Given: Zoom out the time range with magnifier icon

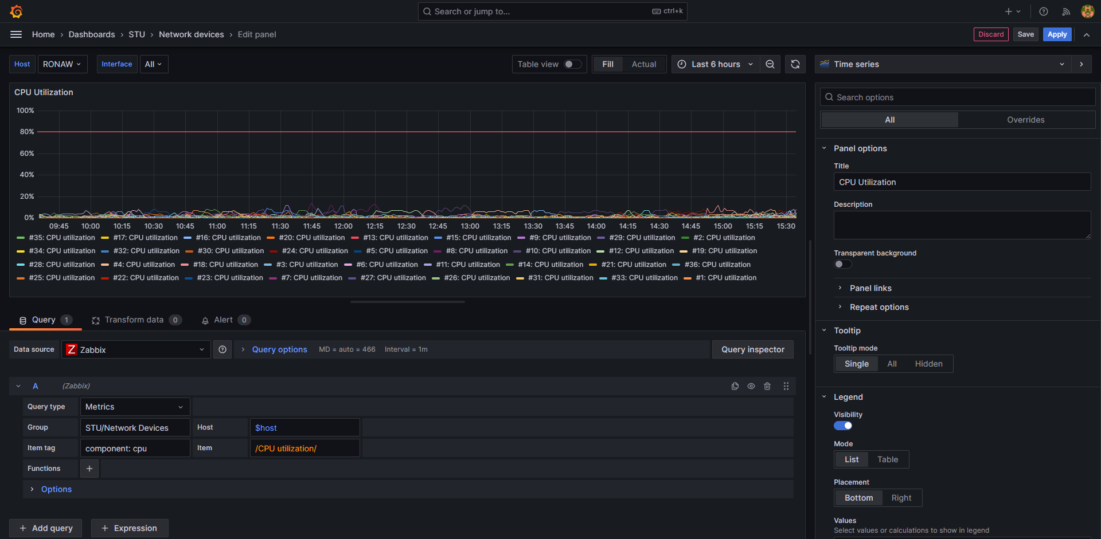Looking at the screenshot, I should pyautogui.click(x=770, y=64).
